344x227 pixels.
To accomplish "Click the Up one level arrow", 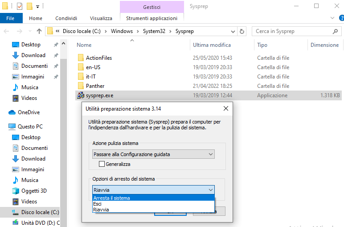I will pos(39,31).
